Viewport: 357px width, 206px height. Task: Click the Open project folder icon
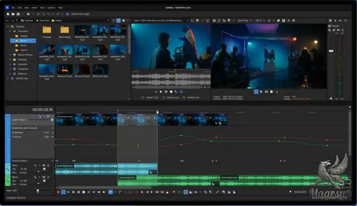click(x=13, y=14)
